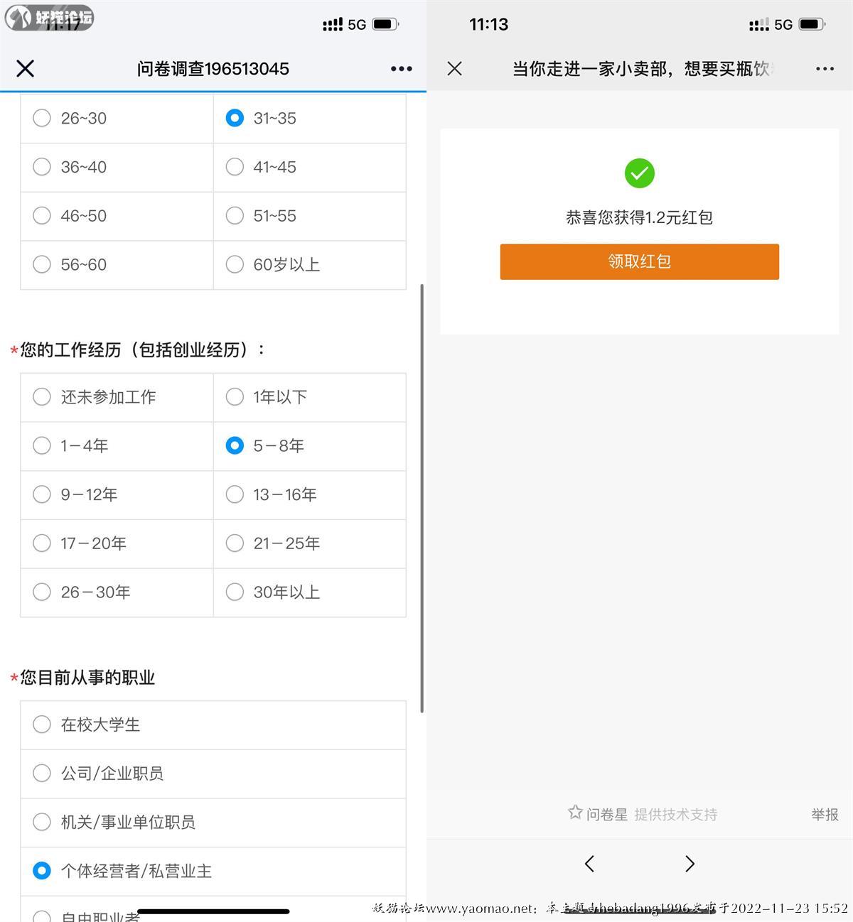Tap the clock showing 11:13
The width and height of the screenshot is (853, 922).
click(x=489, y=24)
